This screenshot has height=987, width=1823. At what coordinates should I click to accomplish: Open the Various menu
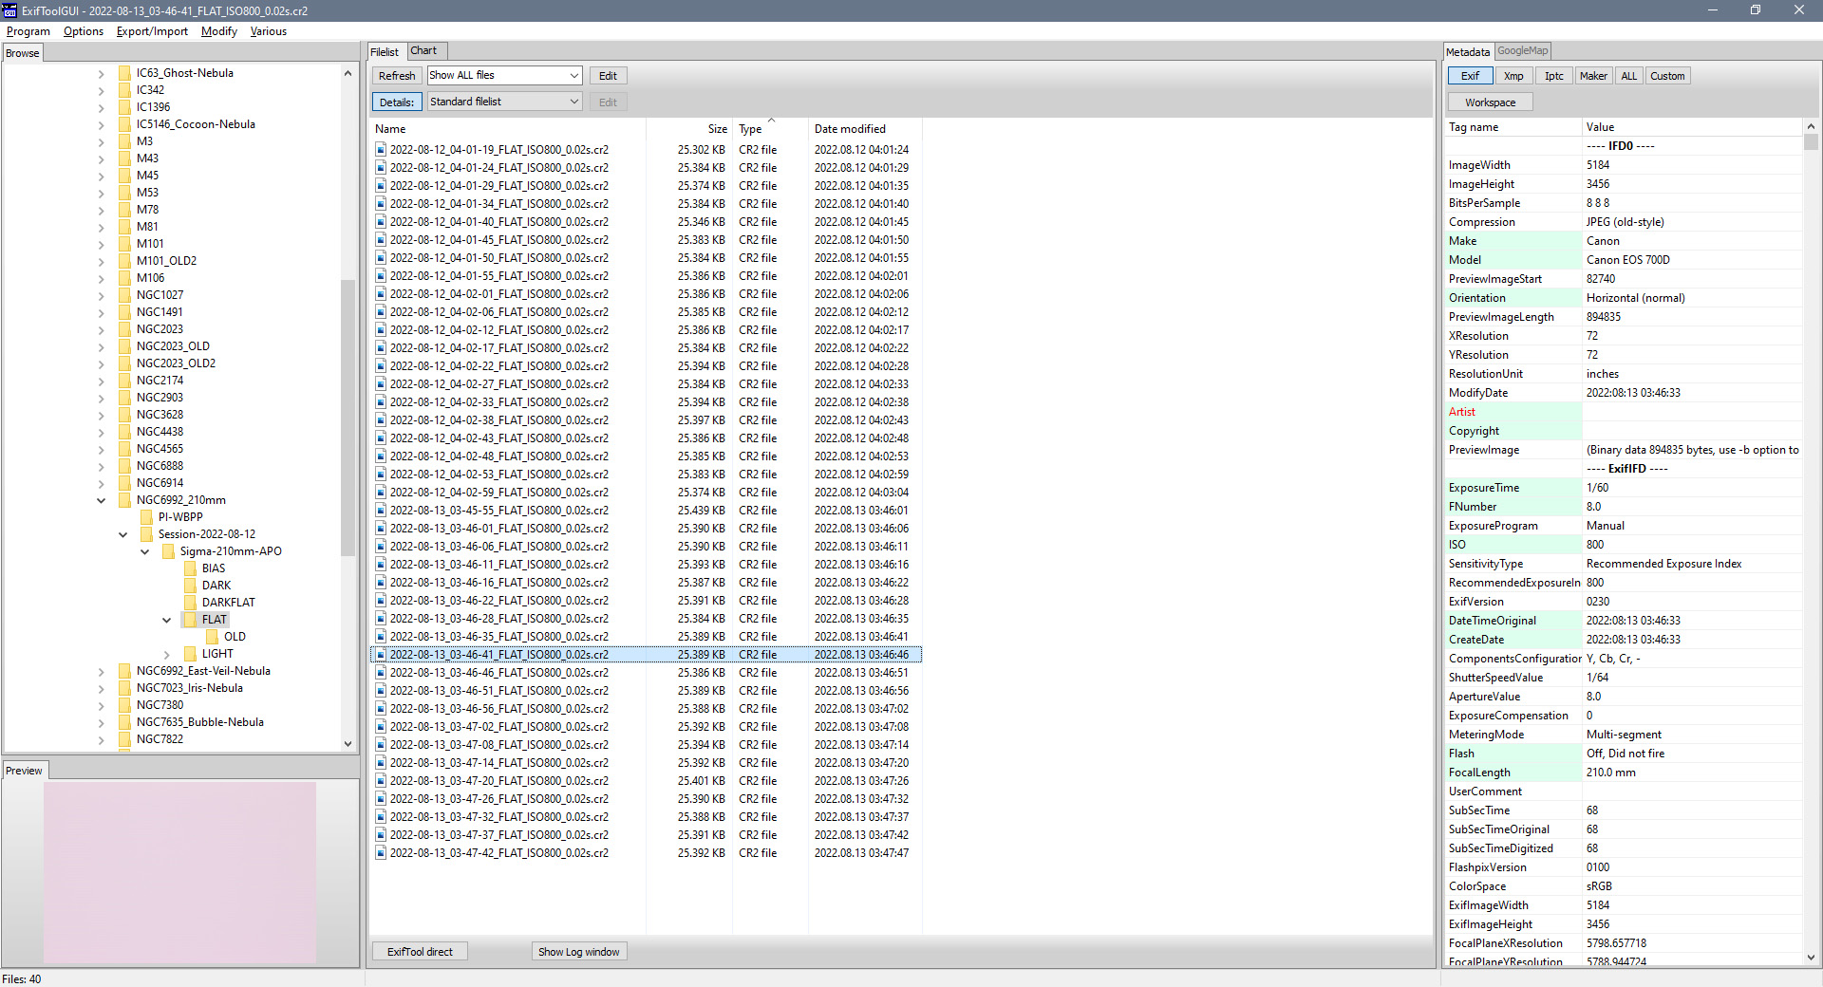(x=269, y=31)
